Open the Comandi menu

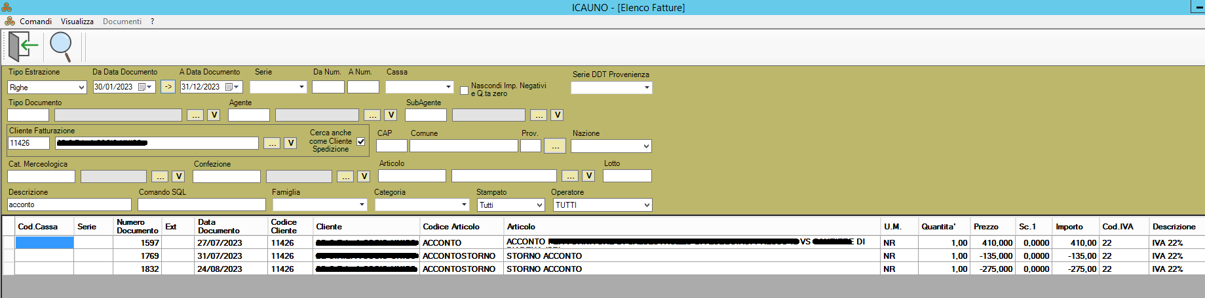click(x=35, y=22)
